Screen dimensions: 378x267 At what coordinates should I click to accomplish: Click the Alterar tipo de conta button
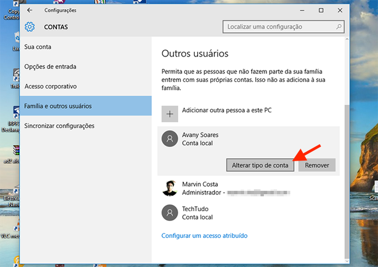(260, 165)
